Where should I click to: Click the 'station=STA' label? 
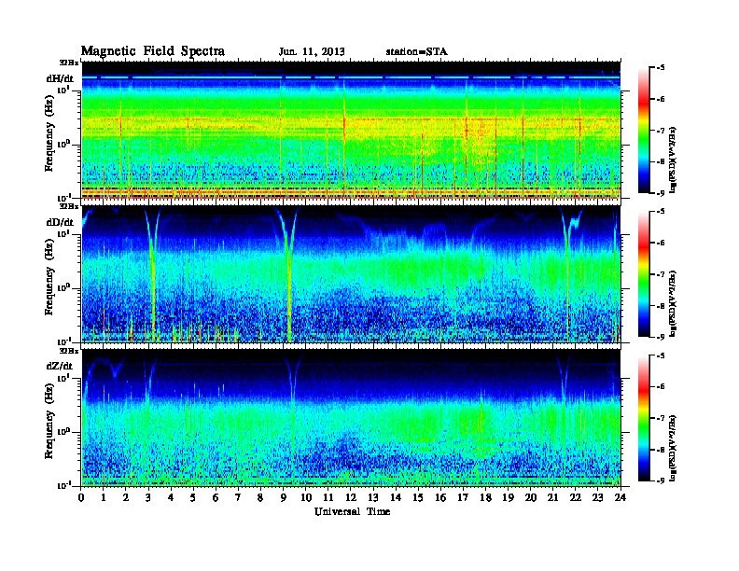pos(417,52)
